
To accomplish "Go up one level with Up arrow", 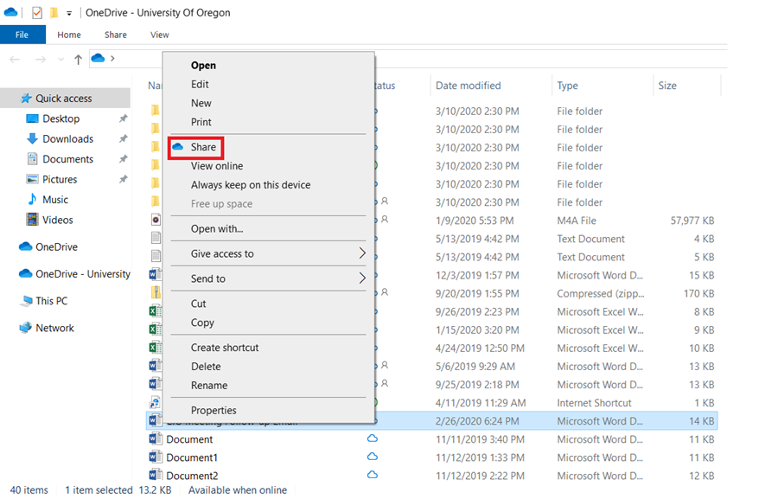I will 78,60.
